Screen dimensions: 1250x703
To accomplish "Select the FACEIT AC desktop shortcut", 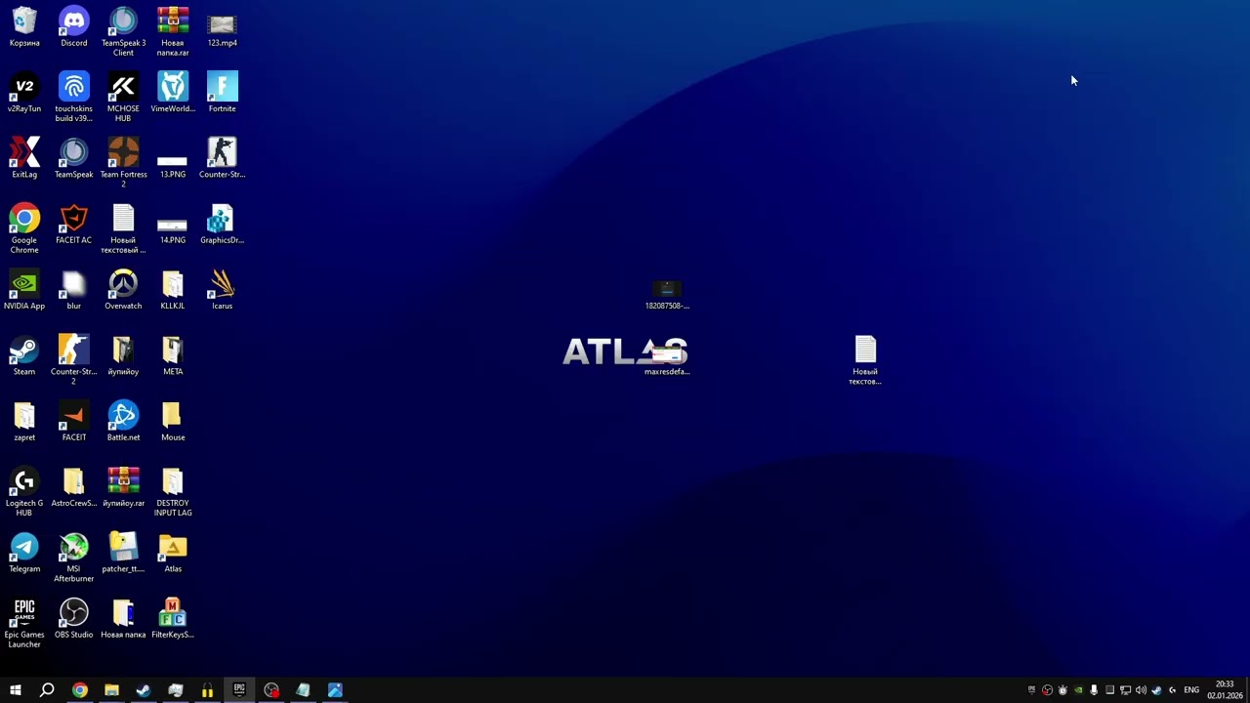I will (73, 225).
